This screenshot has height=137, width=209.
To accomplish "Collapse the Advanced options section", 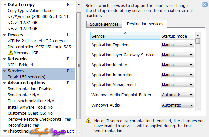I will 5,83.
